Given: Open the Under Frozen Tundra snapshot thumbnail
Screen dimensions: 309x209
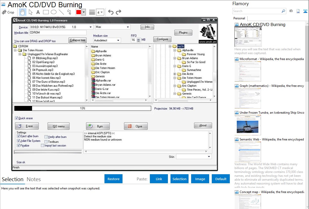Looking at the screenshot, I should point(248,125).
